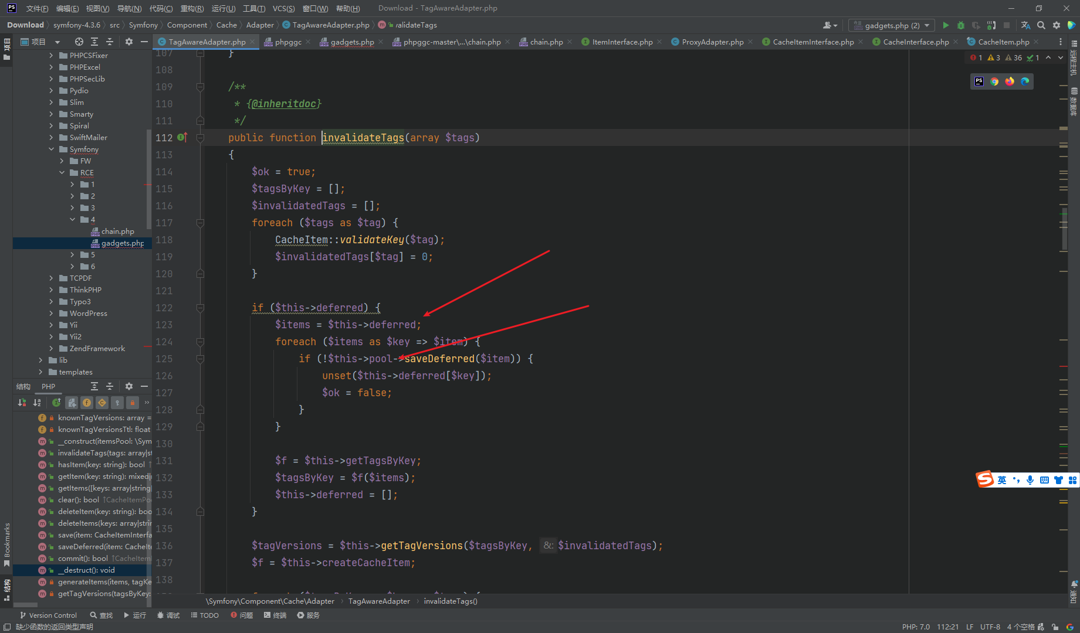Screen dimensions: 1080x633
Task: Open preview in Edge browser icon
Action: (1025, 81)
